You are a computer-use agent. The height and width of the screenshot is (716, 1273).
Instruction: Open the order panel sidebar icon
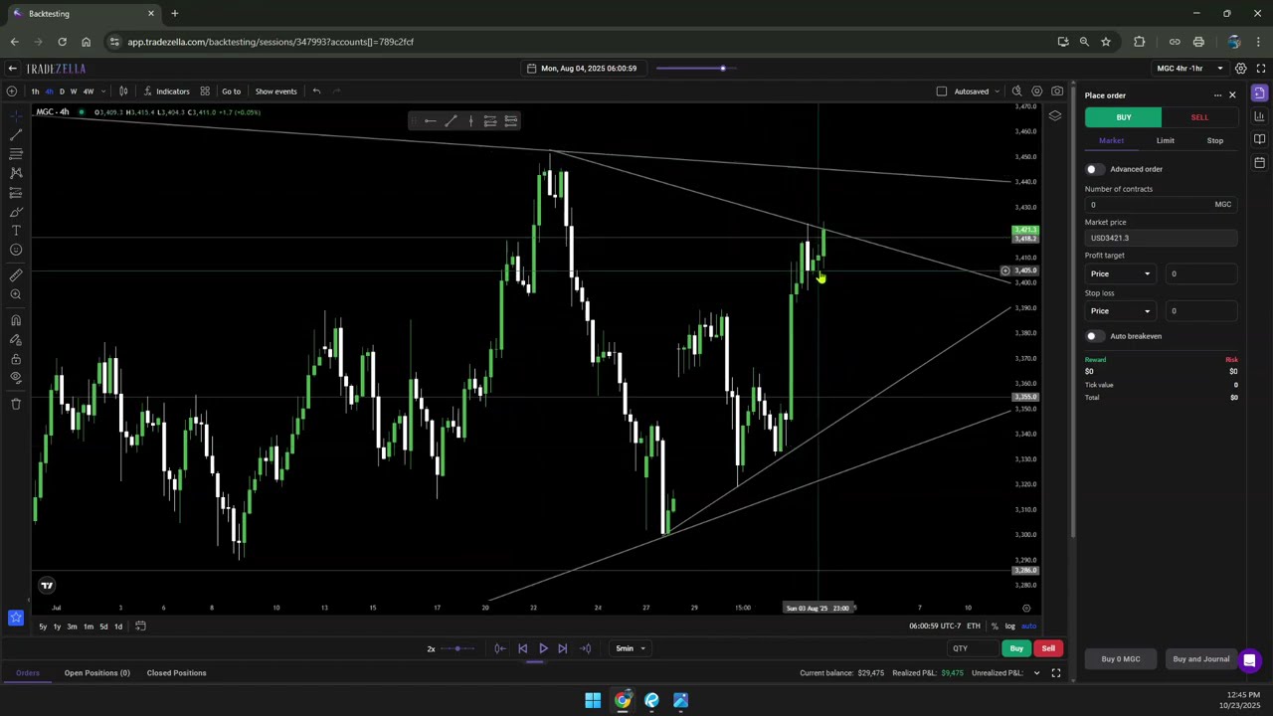(1259, 93)
